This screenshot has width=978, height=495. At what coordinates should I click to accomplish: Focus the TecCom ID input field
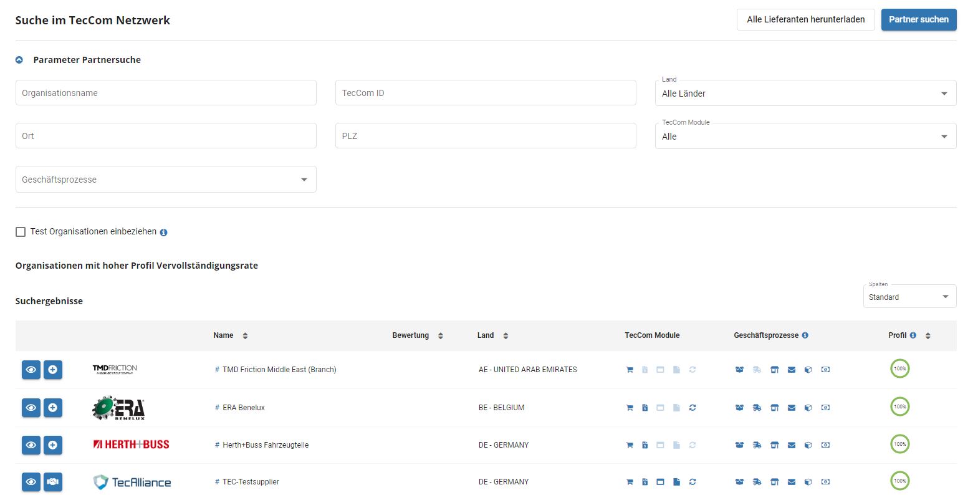point(486,93)
